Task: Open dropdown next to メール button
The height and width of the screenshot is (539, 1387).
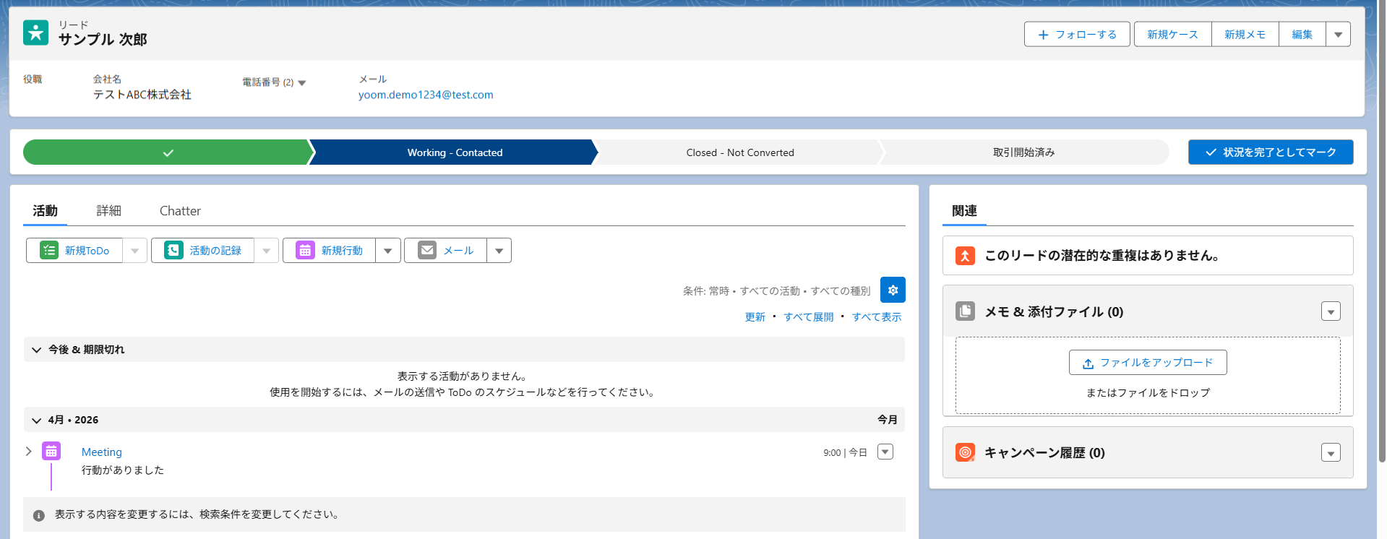Action: click(x=499, y=251)
